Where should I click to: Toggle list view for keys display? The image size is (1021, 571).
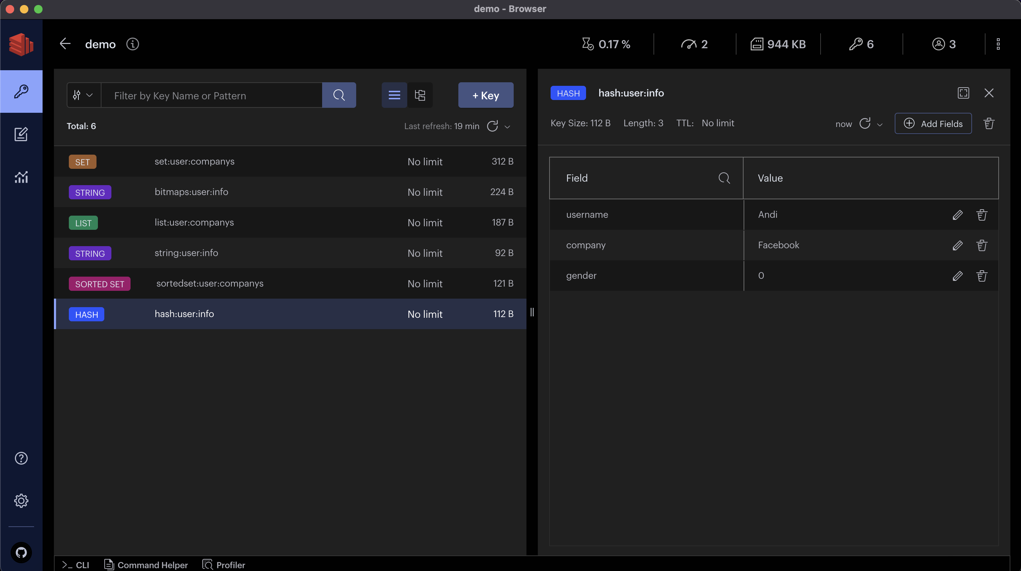click(394, 95)
